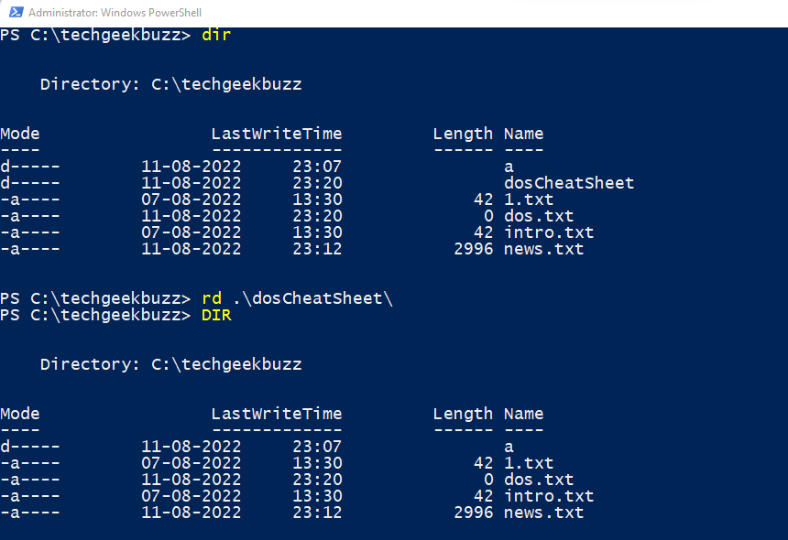Click the uppercase 'DIR' command
Image resolution: width=788 pixels, height=540 pixels.
click(x=216, y=315)
